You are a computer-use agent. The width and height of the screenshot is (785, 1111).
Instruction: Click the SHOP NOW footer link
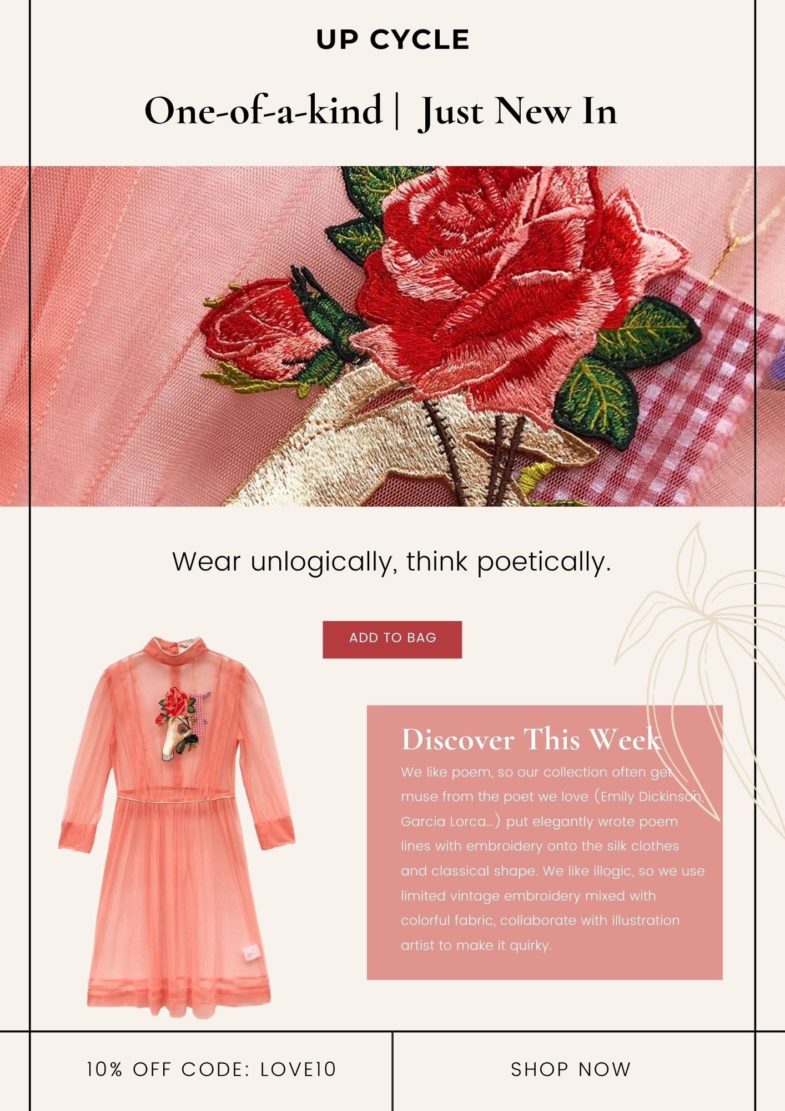click(x=571, y=1069)
